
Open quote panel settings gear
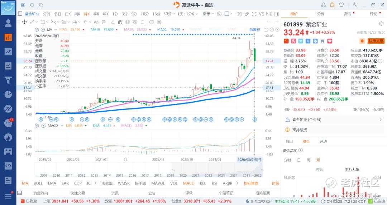[x=381, y=24]
